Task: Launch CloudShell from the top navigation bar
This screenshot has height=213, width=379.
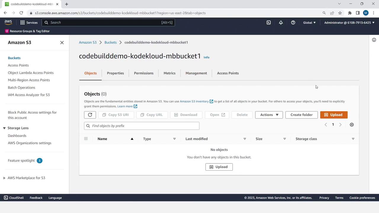Action: coord(269,22)
